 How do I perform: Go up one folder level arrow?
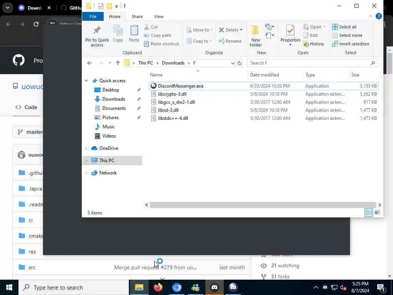pyautogui.click(x=118, y=63)
